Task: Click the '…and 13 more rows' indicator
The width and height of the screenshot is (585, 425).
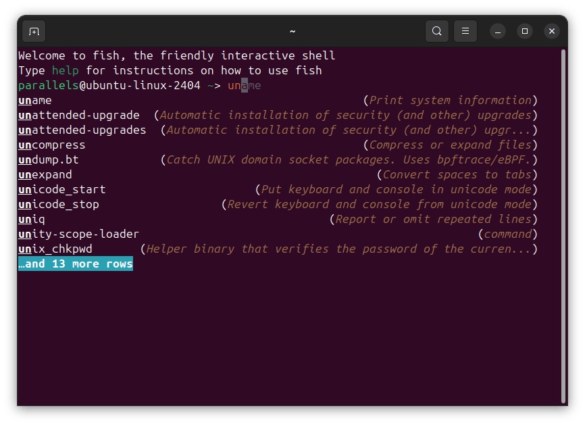Action: (76, 264)
